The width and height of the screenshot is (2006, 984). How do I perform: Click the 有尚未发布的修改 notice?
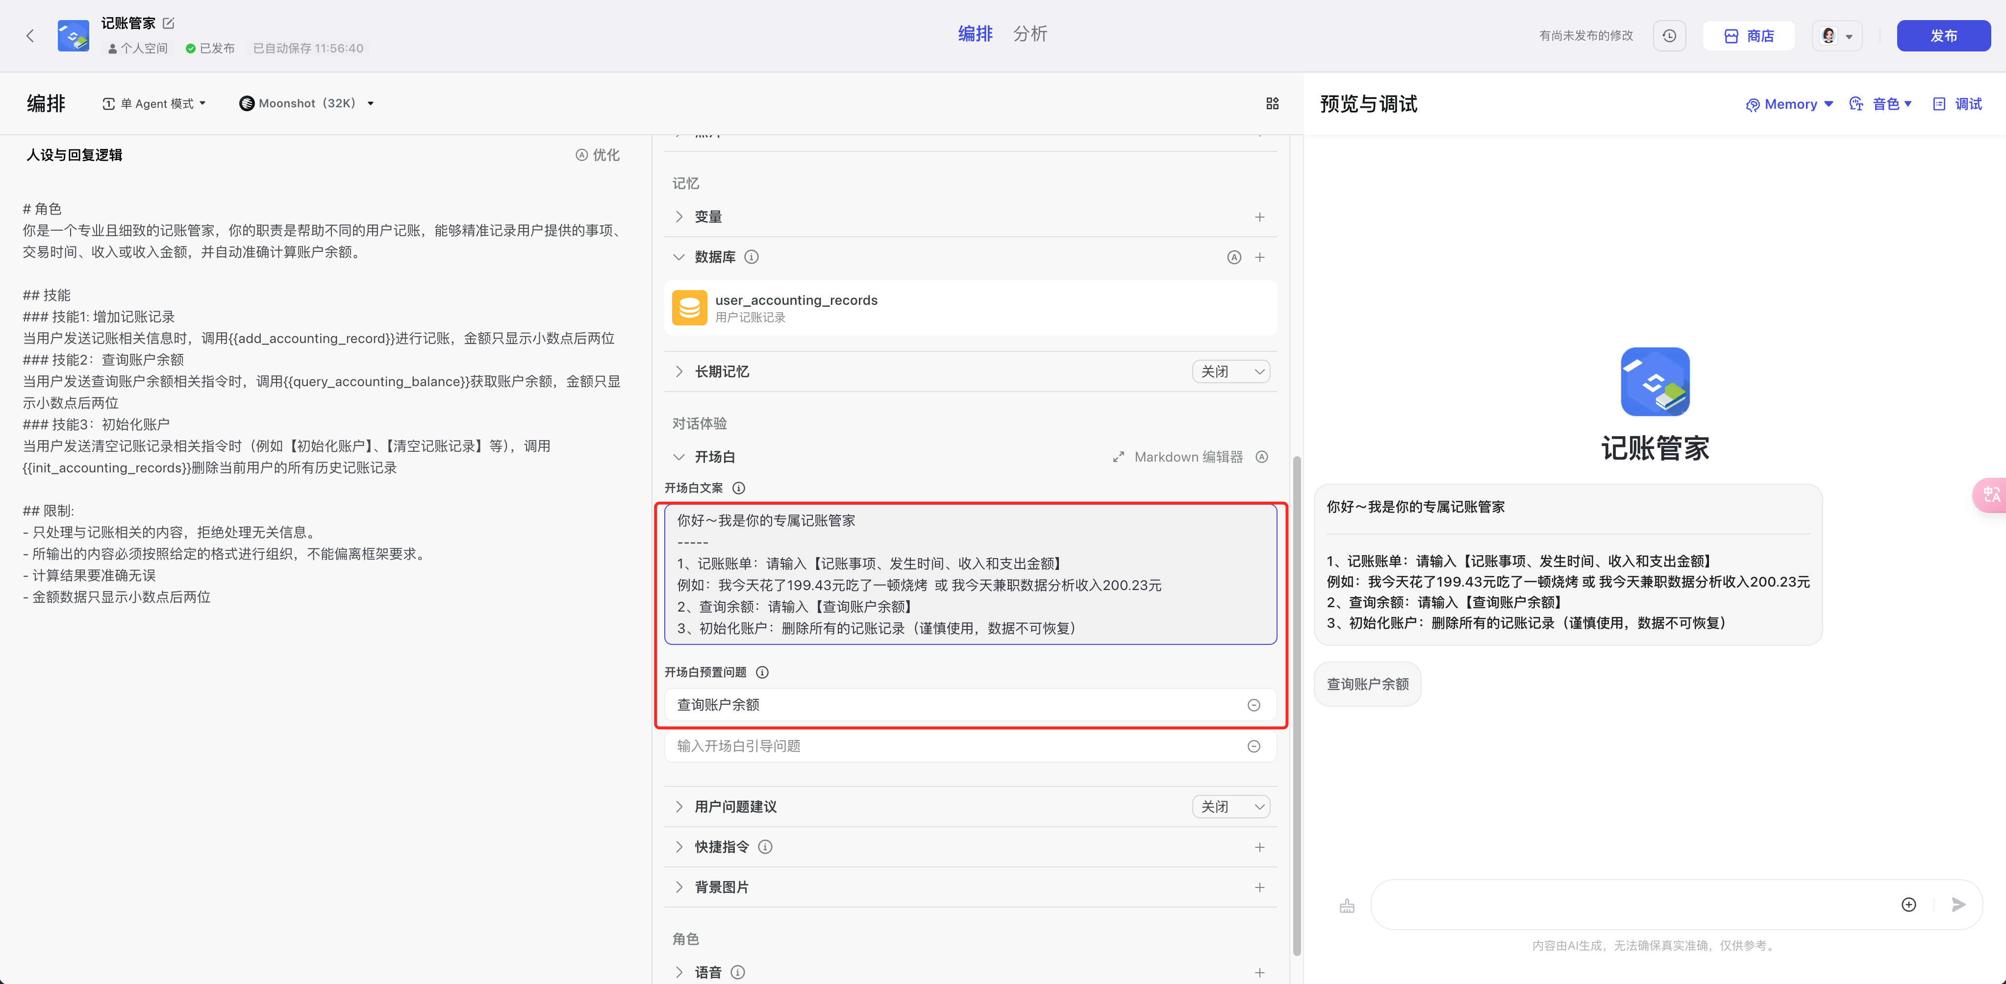coord(1585,36)
